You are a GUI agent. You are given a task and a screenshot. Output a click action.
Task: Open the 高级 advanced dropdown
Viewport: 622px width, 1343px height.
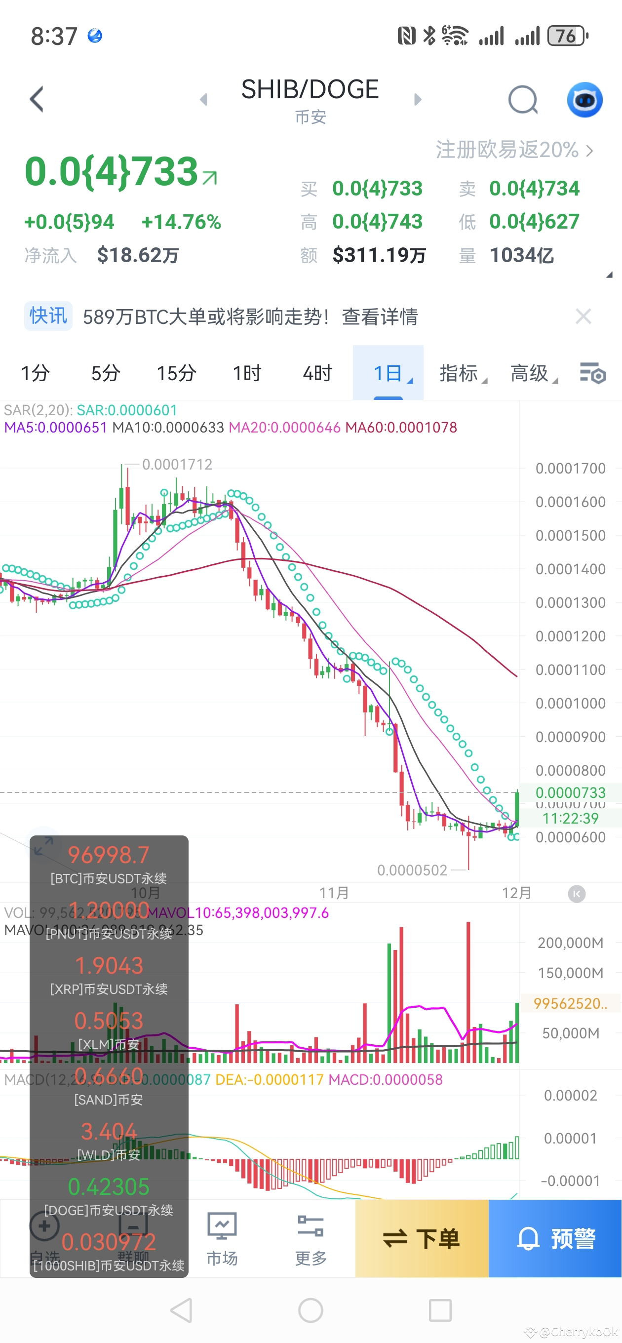pyautogui.click(x=534, y=373)
